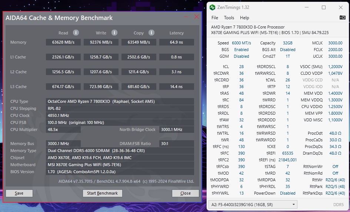Click L2 Cache latency 3.1 ns
The width and height of the screenshot is (350, 212).
point(177,72)
